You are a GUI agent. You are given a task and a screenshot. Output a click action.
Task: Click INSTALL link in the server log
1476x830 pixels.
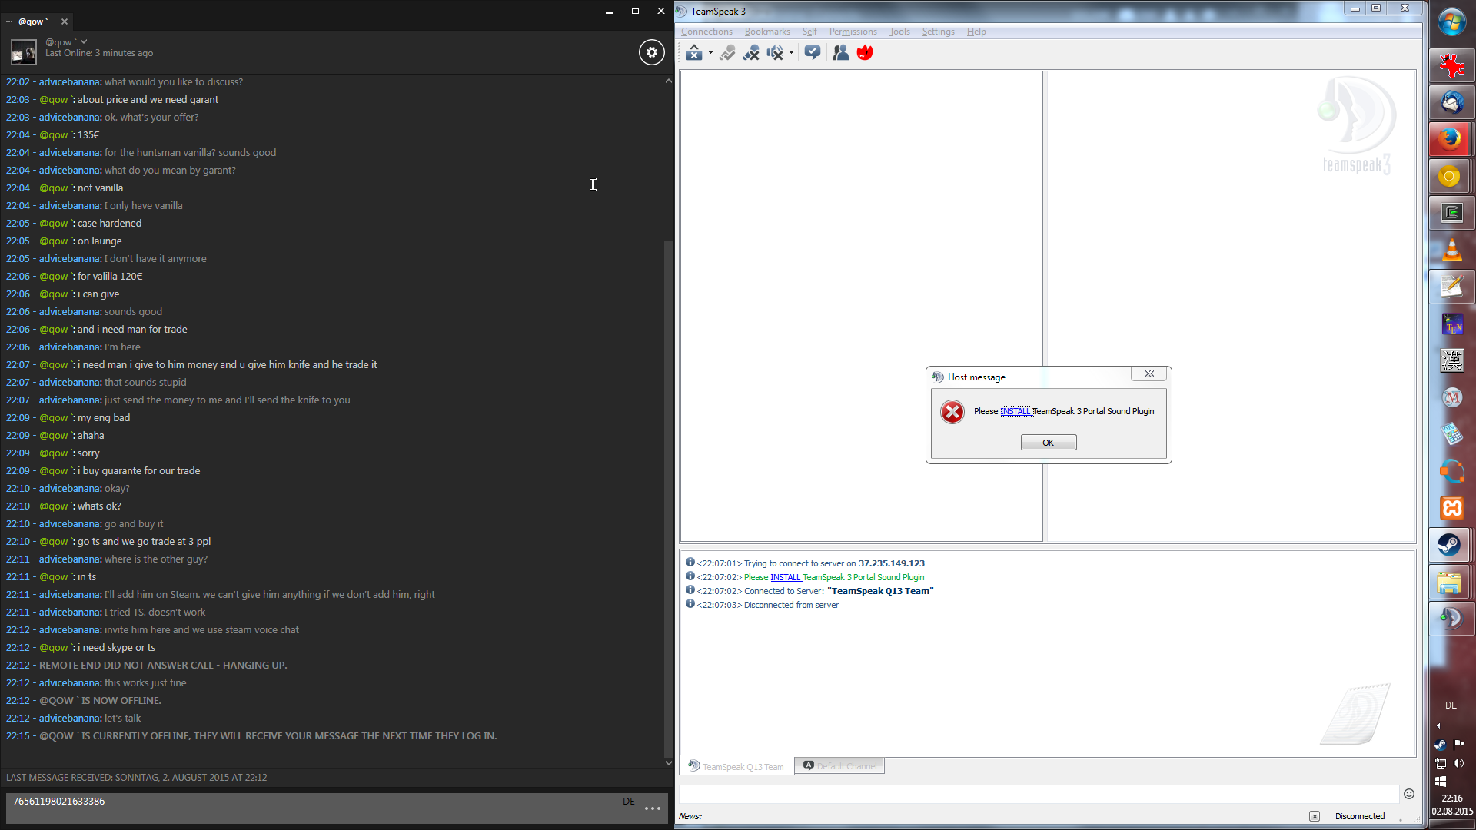pos(785,577)
